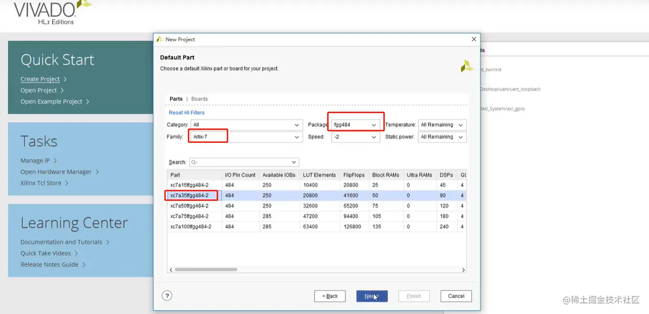This screenshot has width=649, height=314.
Task: Click FlipFlops value 126800 cell
Action: coord(354,227)
